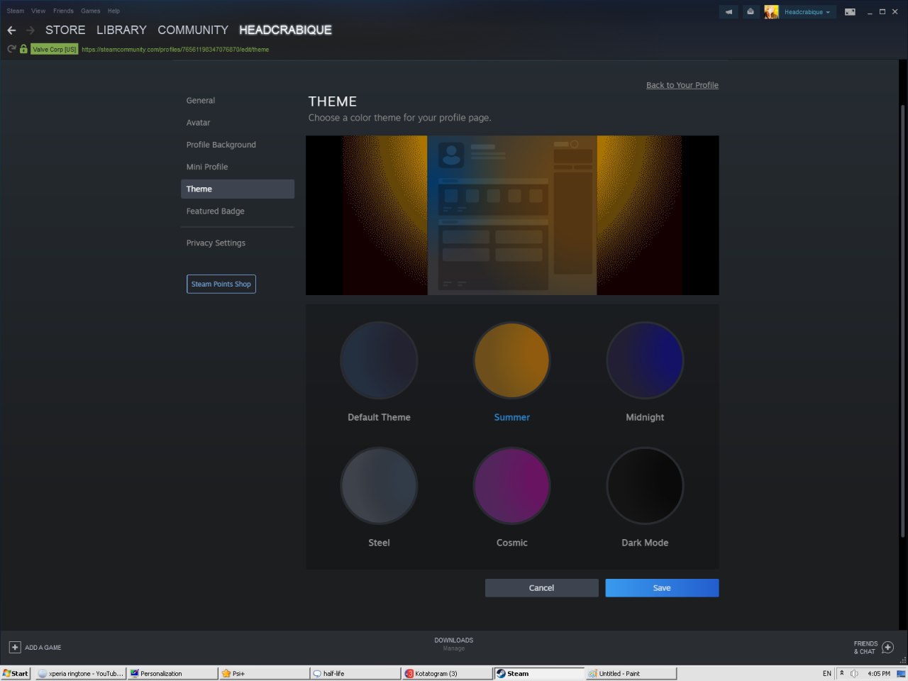
Task: Open the Headcrabique account dropdown
Action: click(x=807, y=11)
